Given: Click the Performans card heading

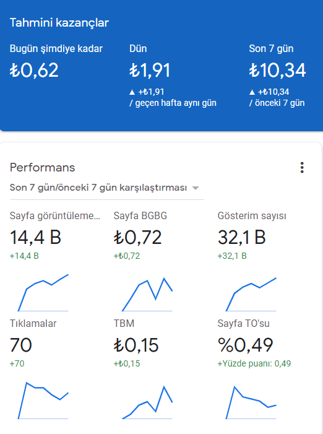Looking at the screenshot, I should click(42, 168).
